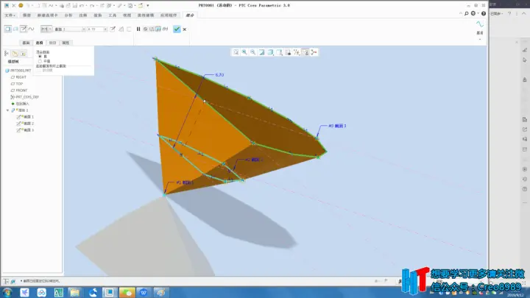
Task: Accept the blend feature with green checkmark
Action: (x=177, y=29)
